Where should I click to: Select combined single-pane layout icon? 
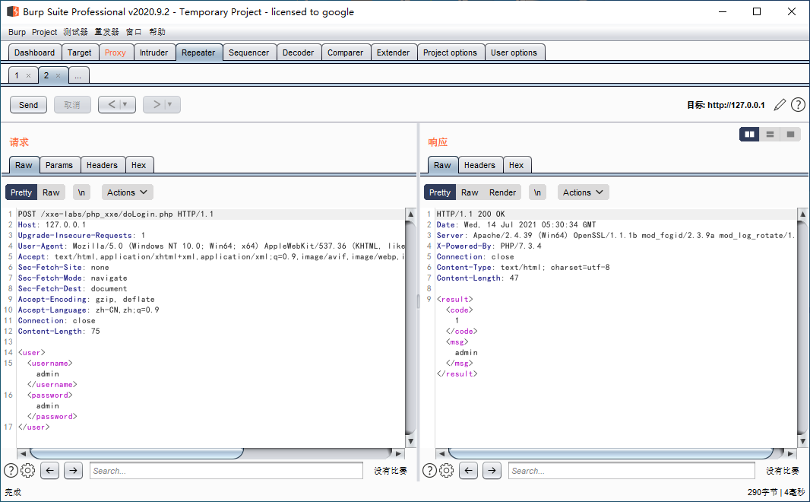click(790, 135)
